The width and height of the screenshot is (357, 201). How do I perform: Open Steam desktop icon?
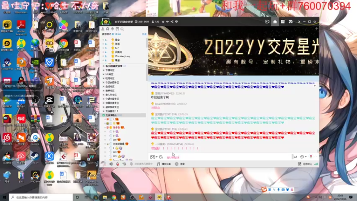tap(35, 158)
